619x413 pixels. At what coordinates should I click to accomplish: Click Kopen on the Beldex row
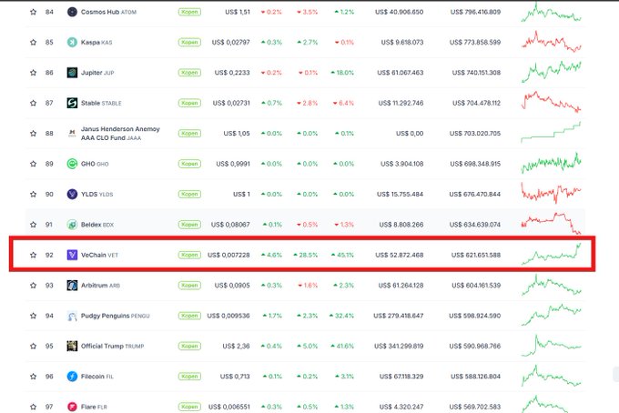pyautogui.click(x=189, y=225)
